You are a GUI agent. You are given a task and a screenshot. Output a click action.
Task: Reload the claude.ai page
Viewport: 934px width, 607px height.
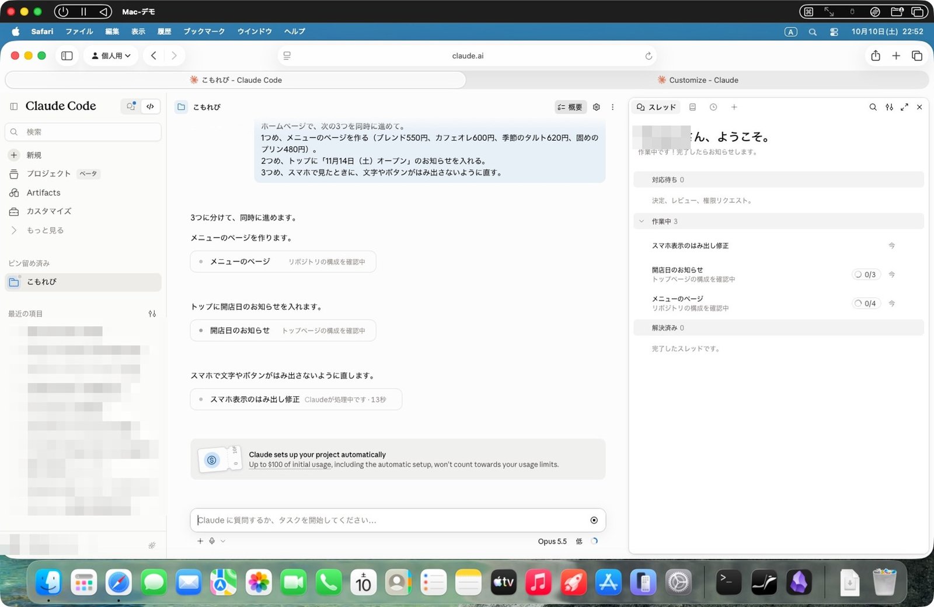click(649, 56)
